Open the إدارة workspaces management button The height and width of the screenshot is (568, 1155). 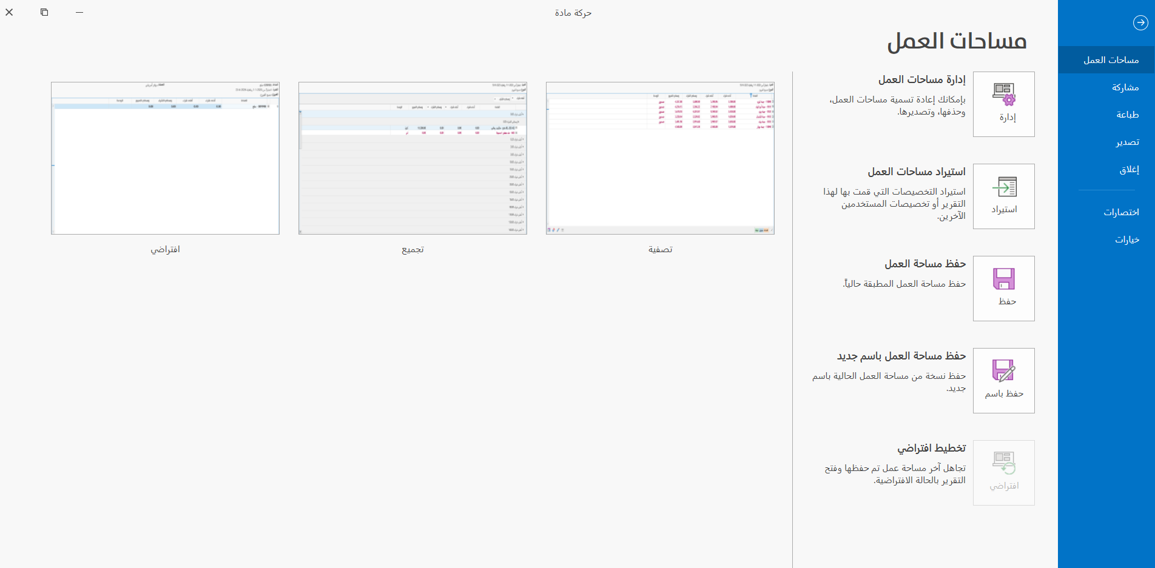pos(1004,104)
